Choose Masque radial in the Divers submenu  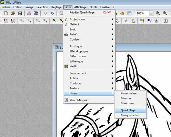(130, 115)
